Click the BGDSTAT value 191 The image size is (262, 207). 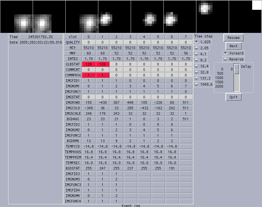(172, 168)
